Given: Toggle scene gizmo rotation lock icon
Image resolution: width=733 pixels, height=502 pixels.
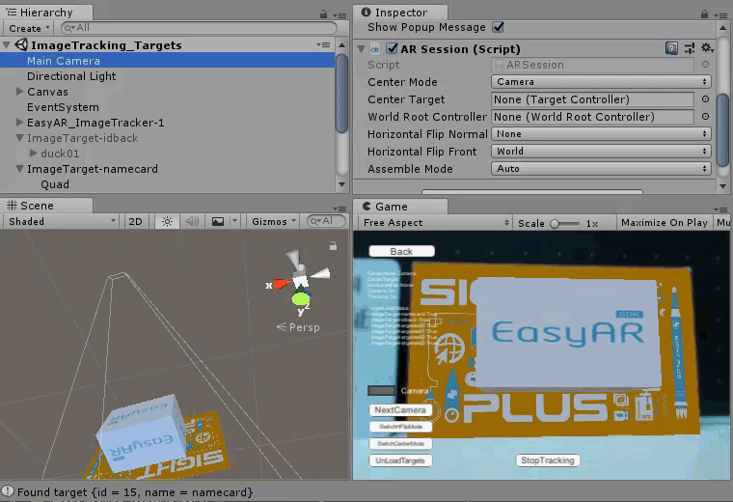Looking at the screenshot, I should (x=333, y=245).
